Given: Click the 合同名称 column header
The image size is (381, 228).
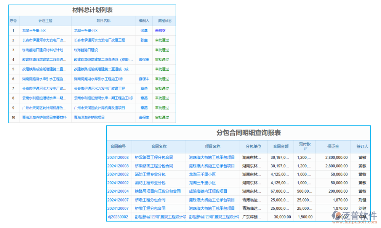Looking at the screenshot, I should tap(158, 146).
